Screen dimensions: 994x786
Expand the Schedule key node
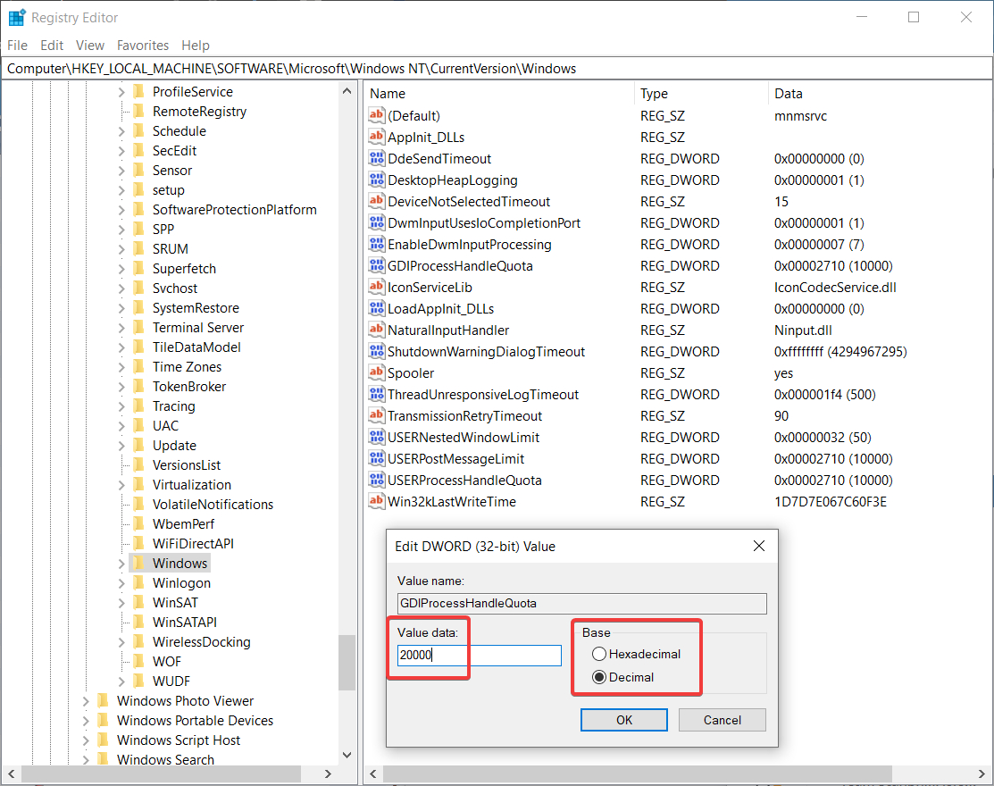tap(121, 131)
